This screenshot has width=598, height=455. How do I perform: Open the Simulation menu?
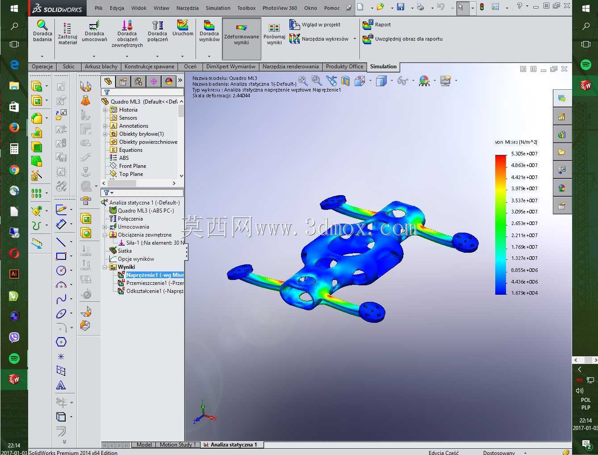coord(218,8)
